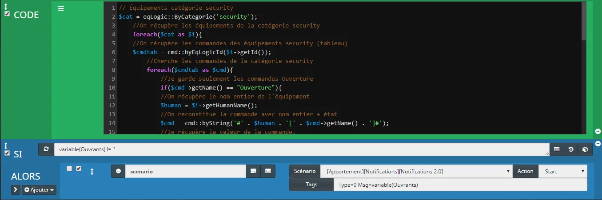The width and height of the screenshot is (602, 200).
Task: Click line 14 with cmd::byString call
Action: point(275,123)
